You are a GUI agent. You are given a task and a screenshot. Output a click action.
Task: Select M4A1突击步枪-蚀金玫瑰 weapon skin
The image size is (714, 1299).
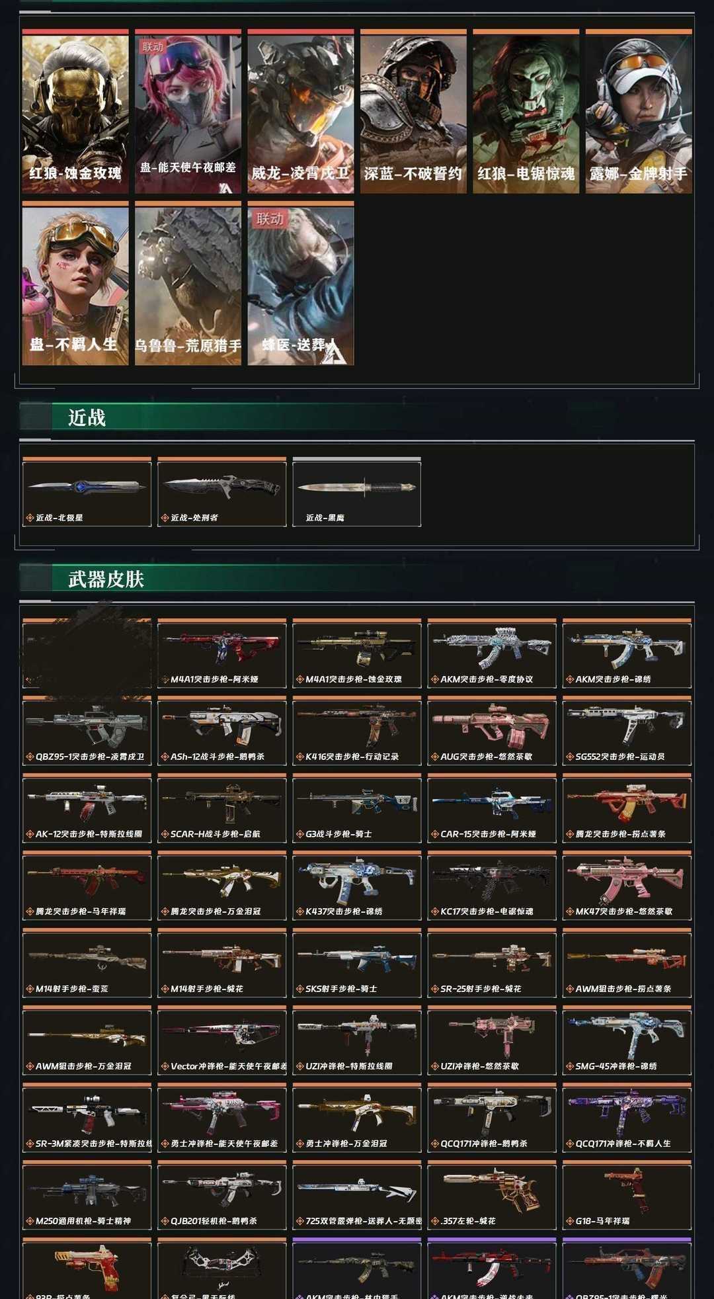click(x=357, y=653)
